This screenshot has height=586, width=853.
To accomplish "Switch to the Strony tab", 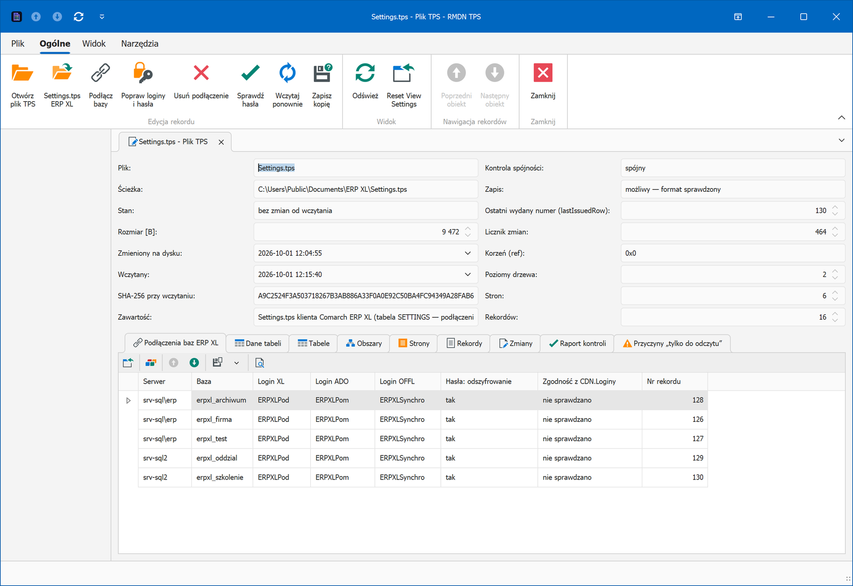I will click(x=414, y=344).
